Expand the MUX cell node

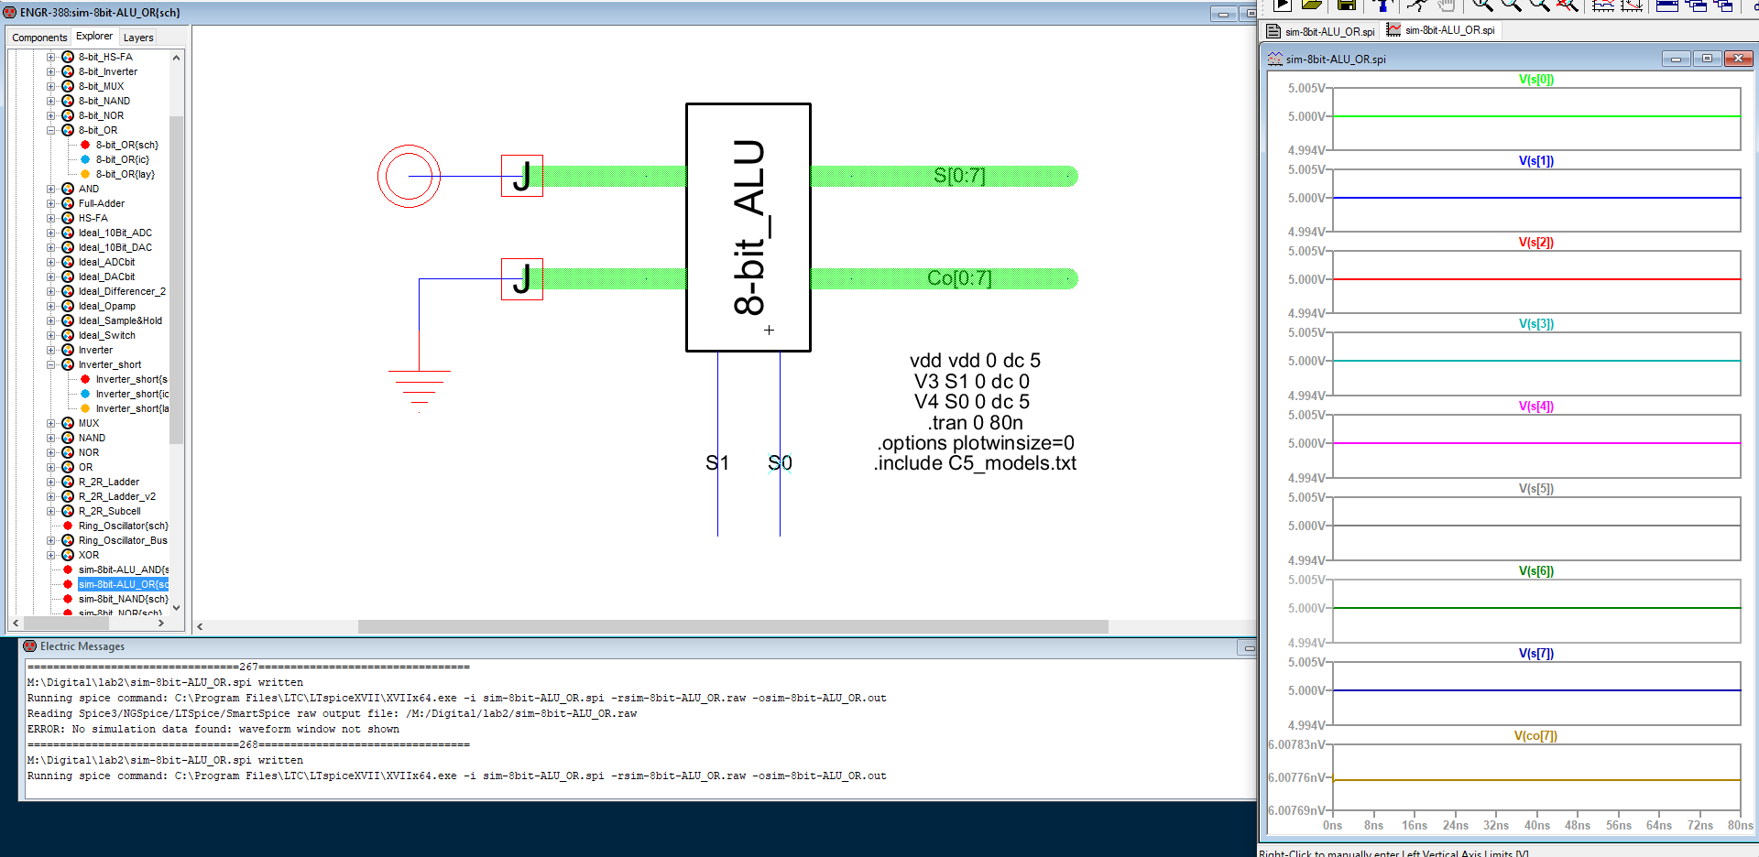(x=51, y=423)
